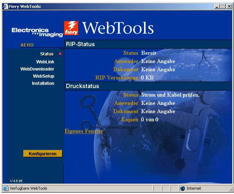234x194 pixels.
Task: Click 'Strom und Kabel prüfen.' message
Action: 170,95
